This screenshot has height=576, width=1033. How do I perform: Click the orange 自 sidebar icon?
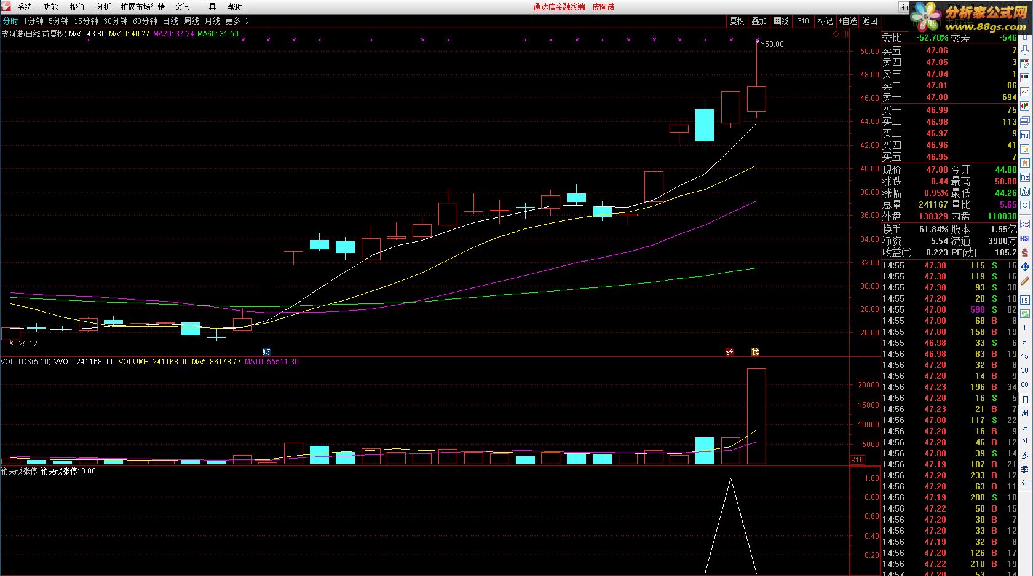pyautogui.click(x=1025, y=163)
